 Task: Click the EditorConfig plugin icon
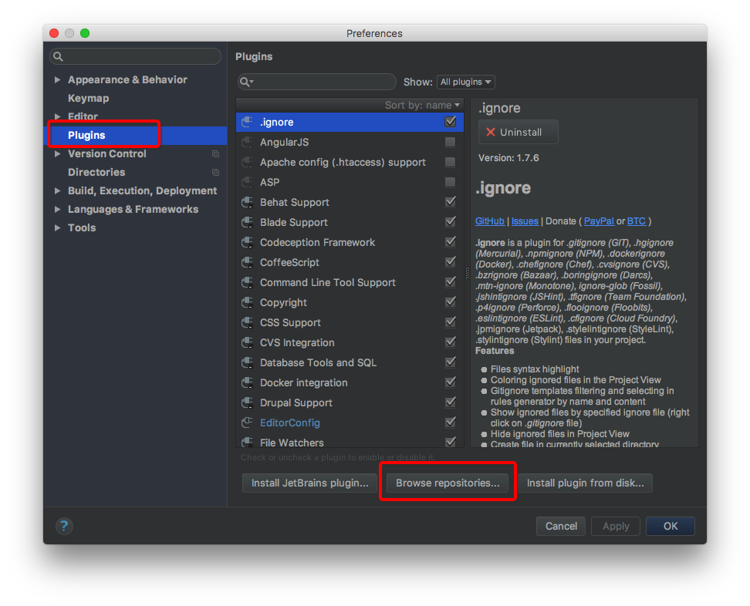point(247,423)
